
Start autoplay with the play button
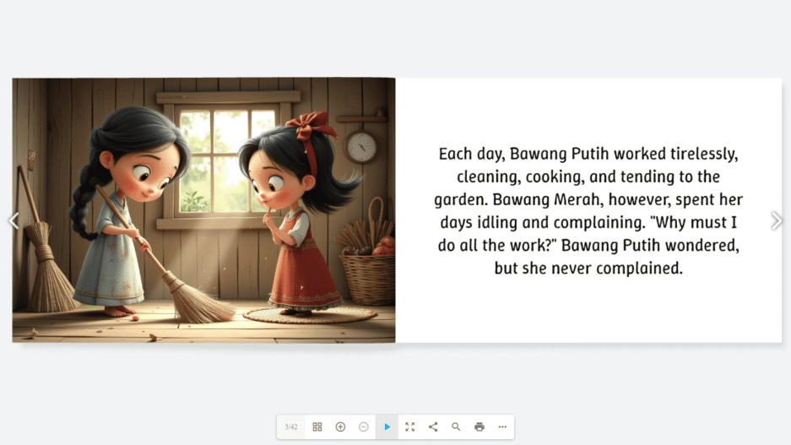(x=387, y=426)
